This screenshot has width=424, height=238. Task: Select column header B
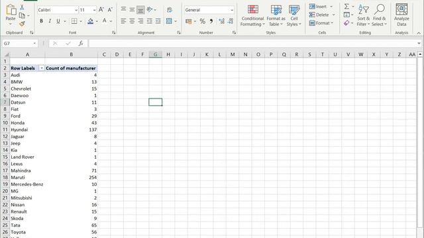[x=72, y=54]
